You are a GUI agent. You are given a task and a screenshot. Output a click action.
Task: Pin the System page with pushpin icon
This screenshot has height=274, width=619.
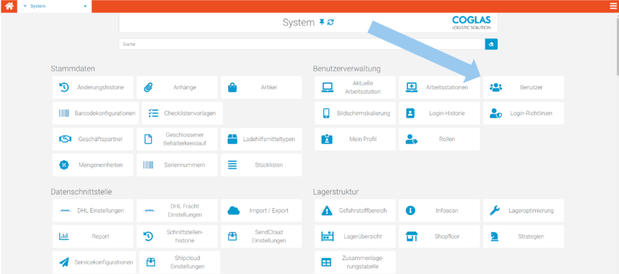(321, 22)
